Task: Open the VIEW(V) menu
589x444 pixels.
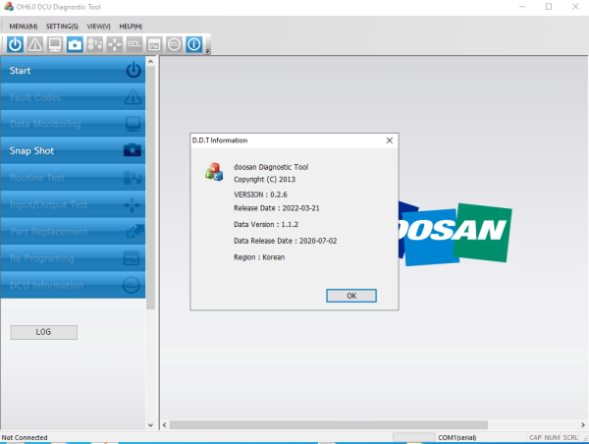Action: pyautogui.click(x=99, y=27)
